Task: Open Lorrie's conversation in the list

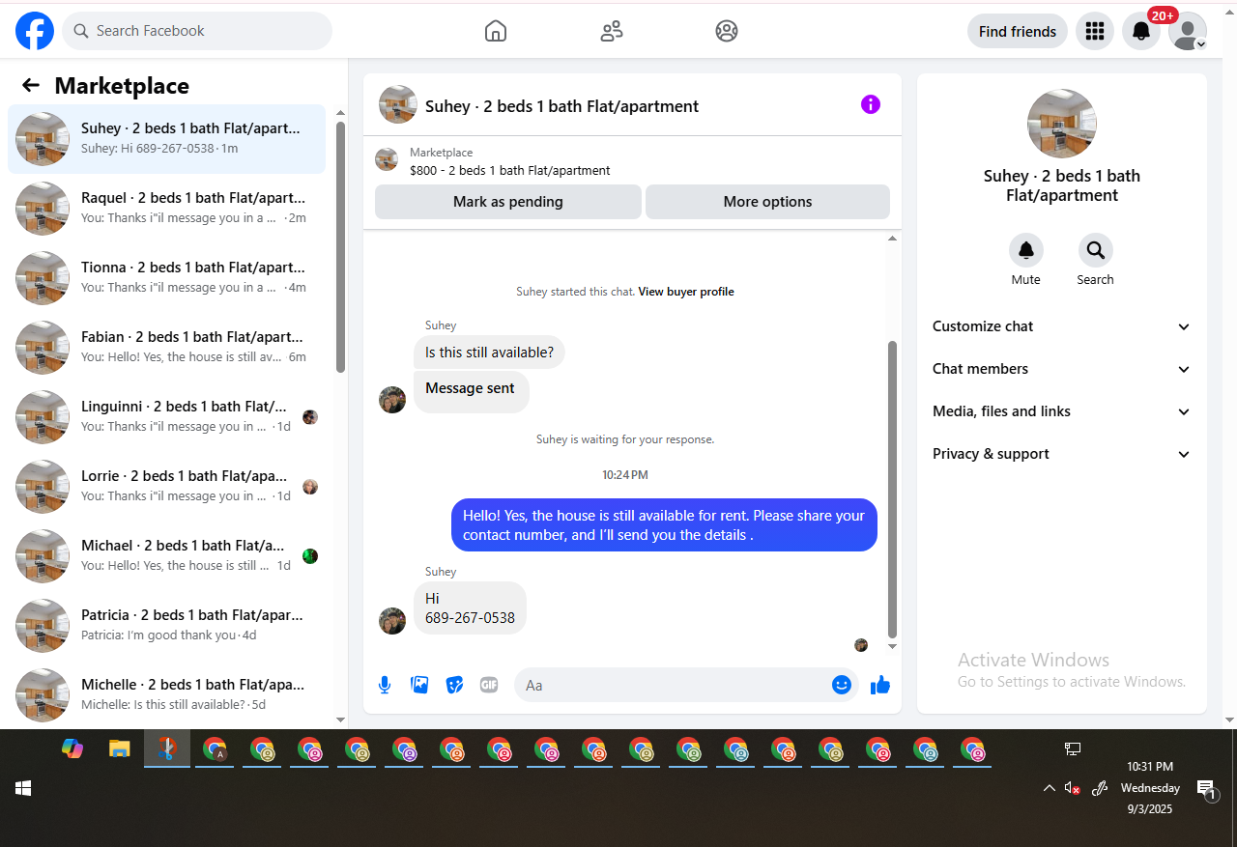Action: tap(167, 487)
